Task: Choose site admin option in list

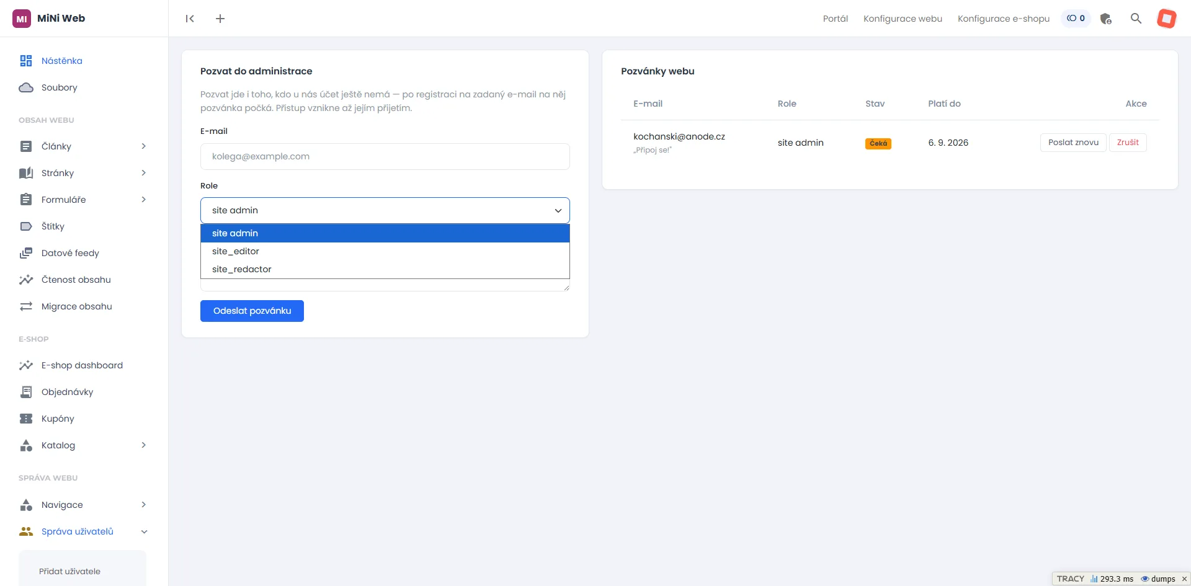Action: click(385, 233)
